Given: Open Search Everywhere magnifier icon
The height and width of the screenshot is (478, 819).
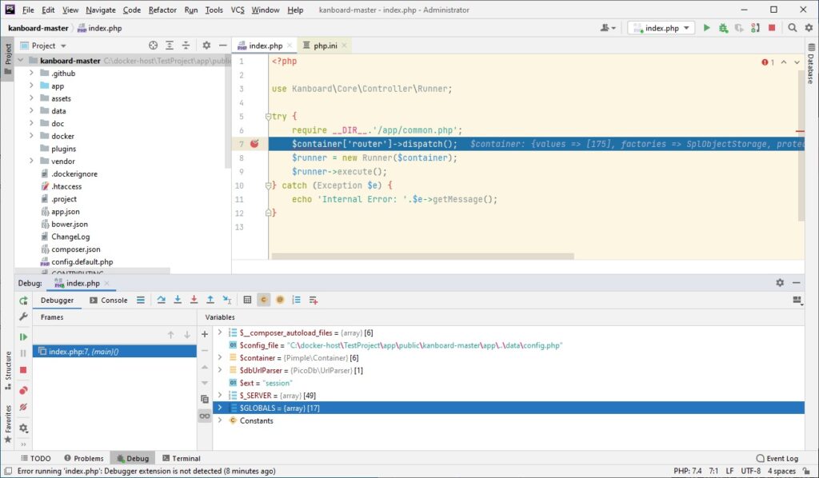Looking at the screenshot, I should 793,28.
